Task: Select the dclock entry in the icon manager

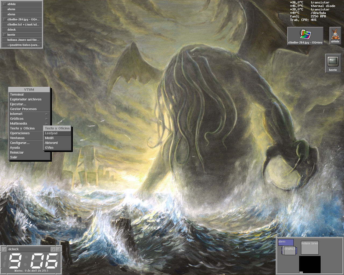Action: [x=22, y=30]
